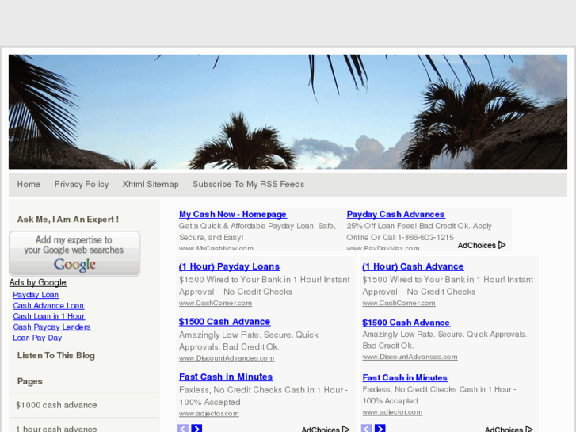Image resolution: width=576 pixels, height=432 pixels.
Task: Visit www.MyCashNow.com url in top ad
Action: pyautogui.click(x=216, y=248)
